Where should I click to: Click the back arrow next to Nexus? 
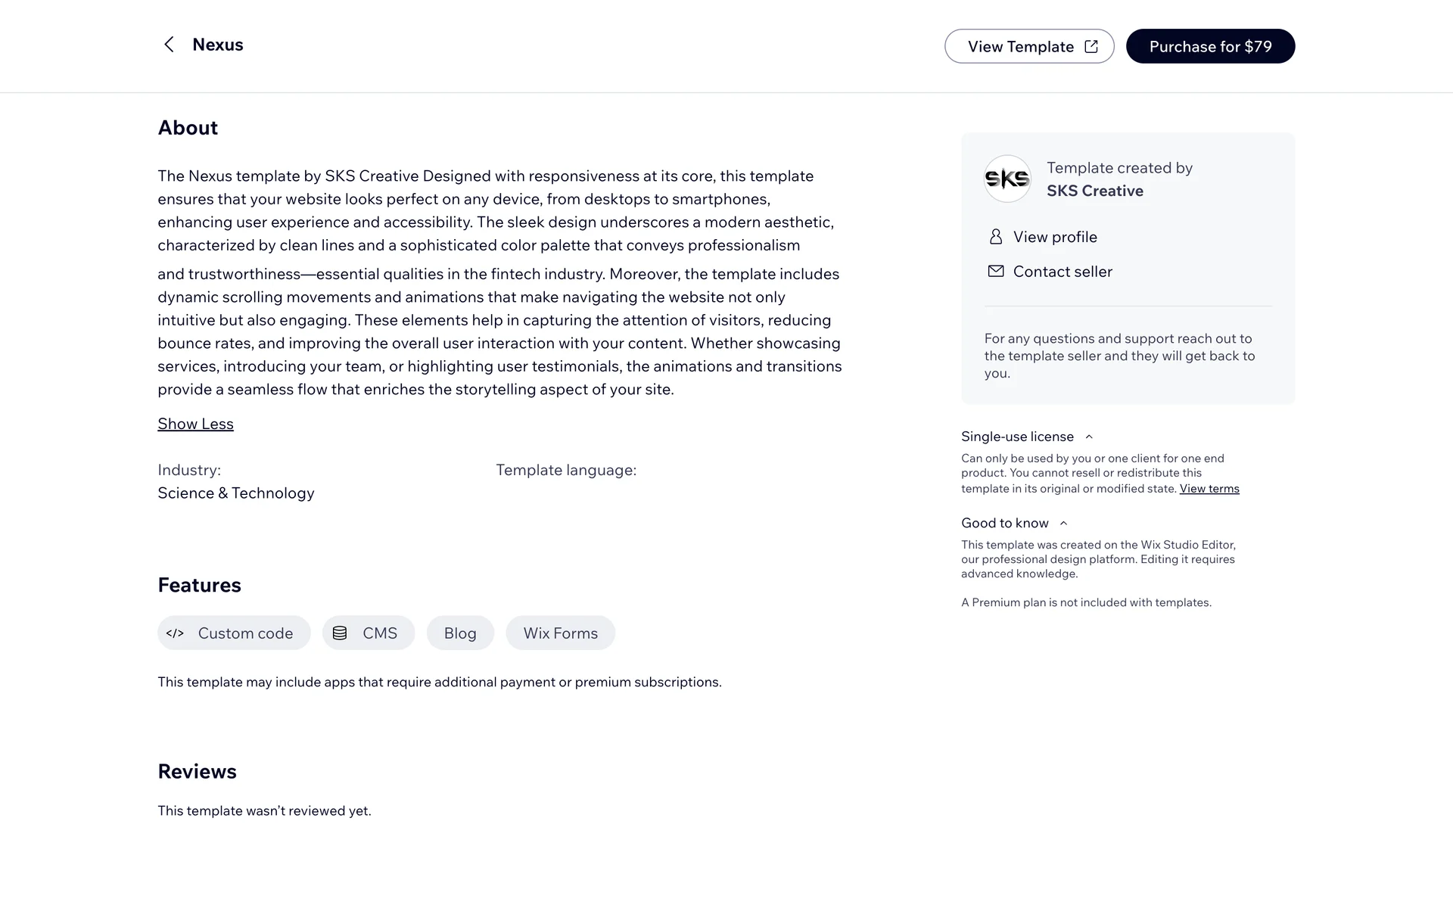(169, 45)
